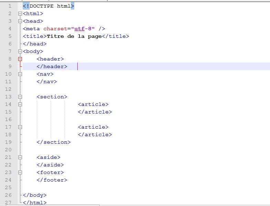
Task: Select line number 20 in the margin
Action: (8, 150)
